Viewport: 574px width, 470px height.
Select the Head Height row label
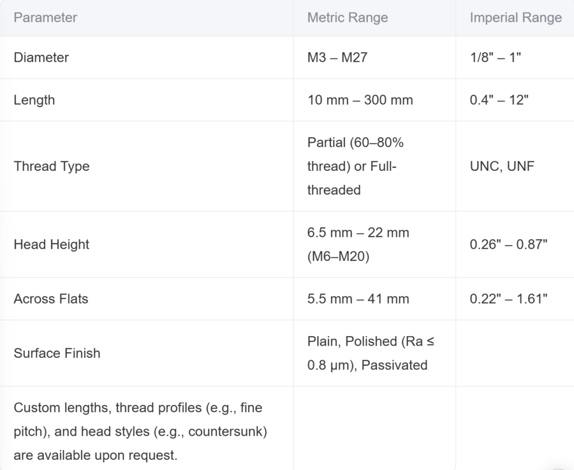tap(52, 244)
